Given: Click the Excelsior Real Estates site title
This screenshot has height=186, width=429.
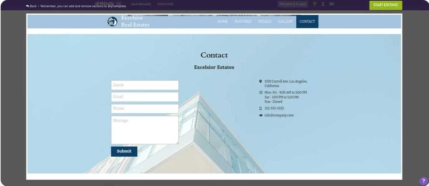Looking at the screenshot, I should point(135,21).
